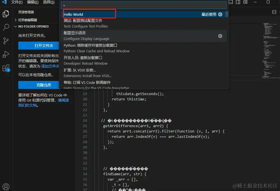Select Developer: Reload Window command

pyautogui.click(x=144, y=60)
